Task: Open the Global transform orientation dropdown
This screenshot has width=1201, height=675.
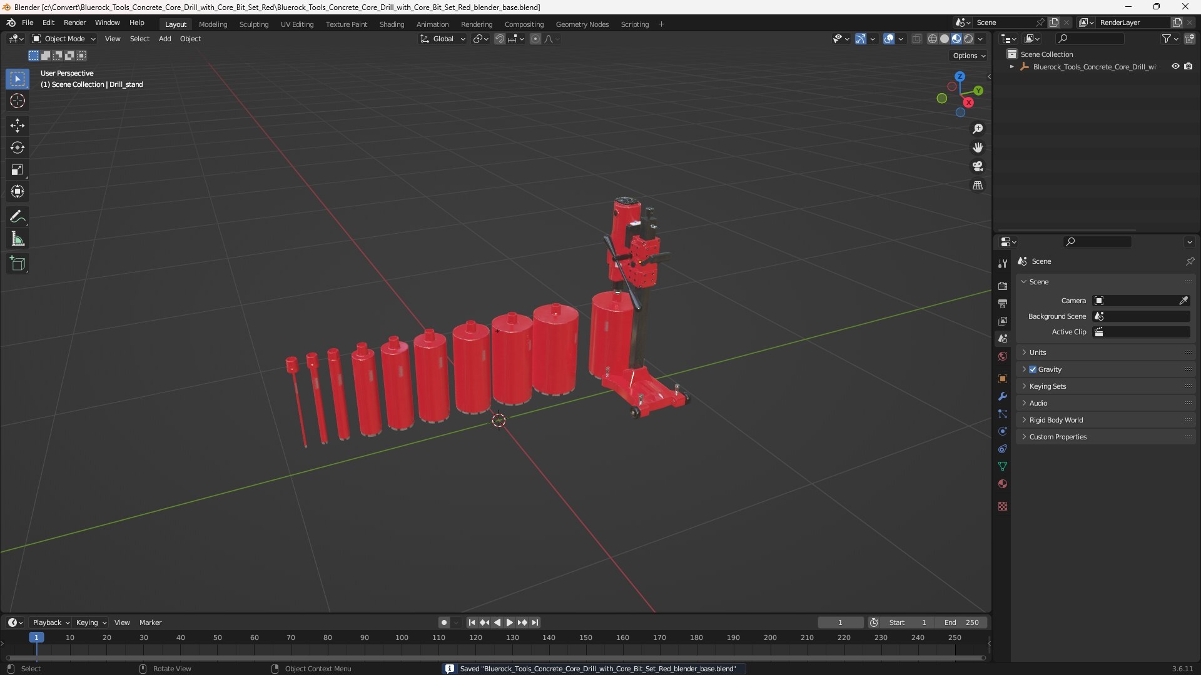Action: 442,39
